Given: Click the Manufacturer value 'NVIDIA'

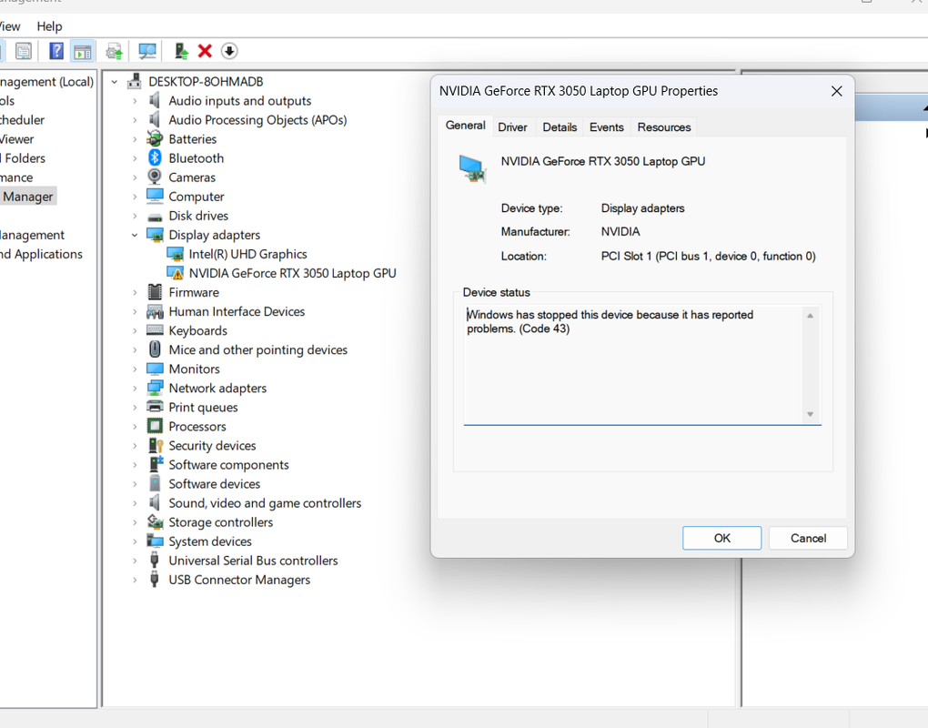Looking at the screenshot, I should 620,231.
